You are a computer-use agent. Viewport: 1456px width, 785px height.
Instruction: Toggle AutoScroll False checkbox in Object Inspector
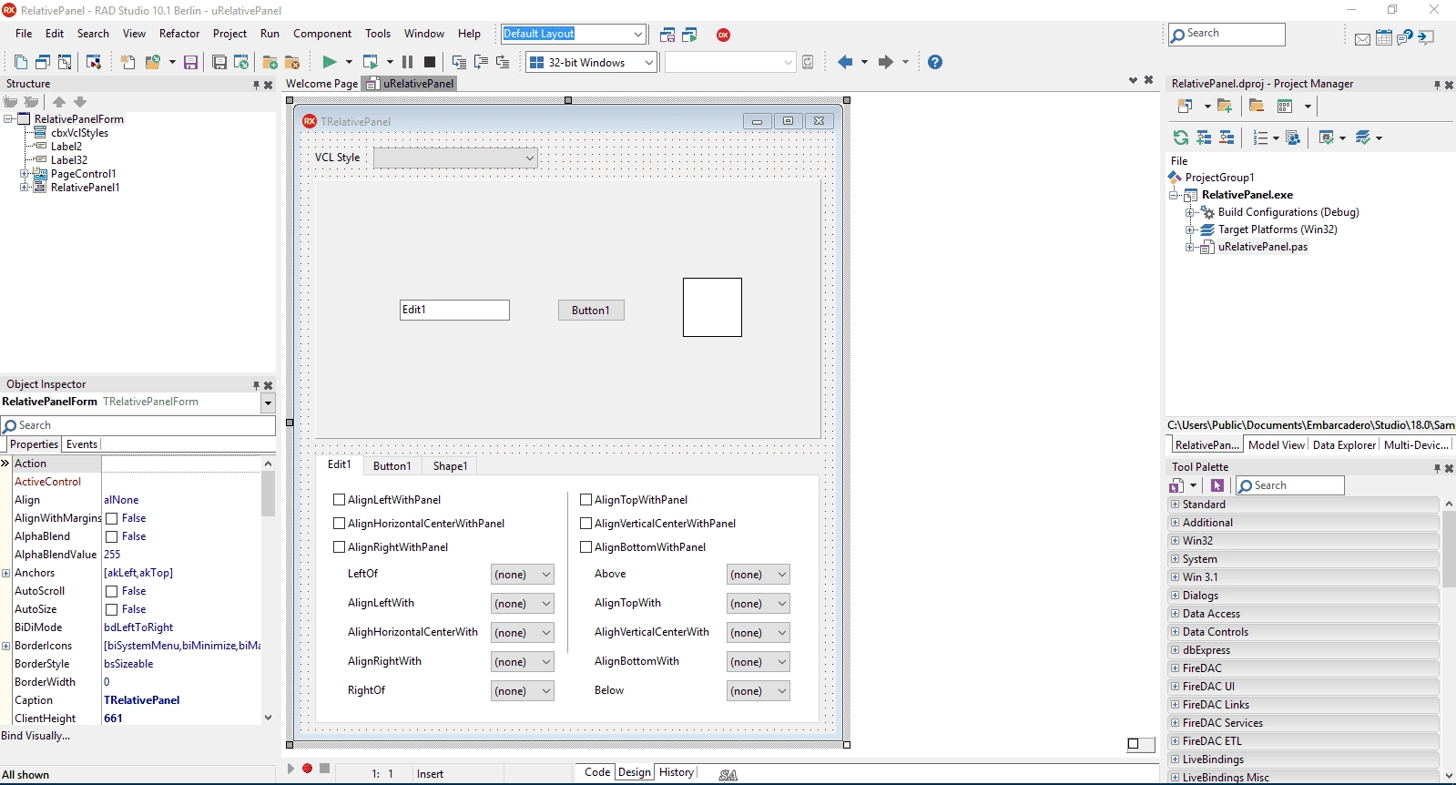[112, 591]
